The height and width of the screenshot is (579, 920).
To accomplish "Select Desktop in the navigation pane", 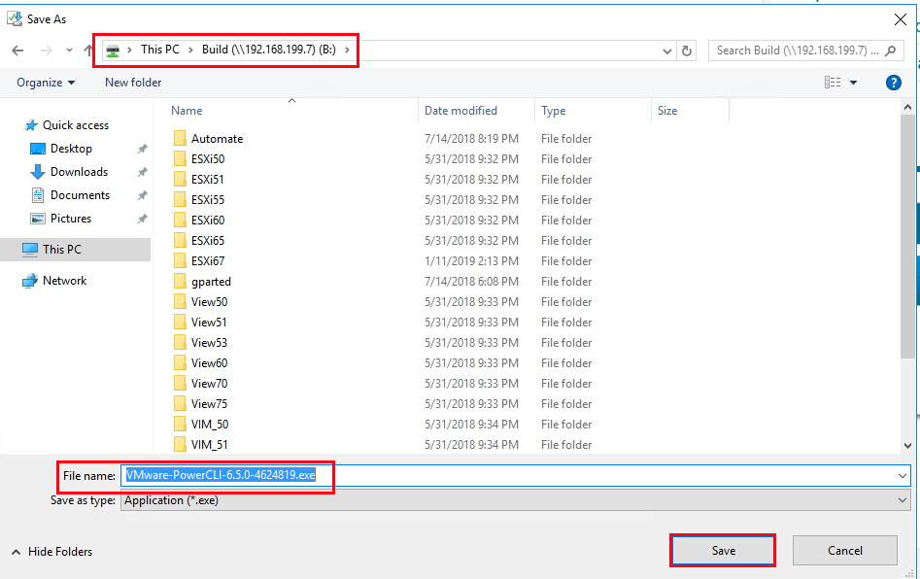I will (x=71, y=149).
